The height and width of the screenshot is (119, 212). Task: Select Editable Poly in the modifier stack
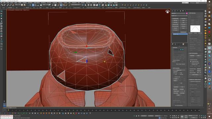pyautogui.click(x=180, y=34)
